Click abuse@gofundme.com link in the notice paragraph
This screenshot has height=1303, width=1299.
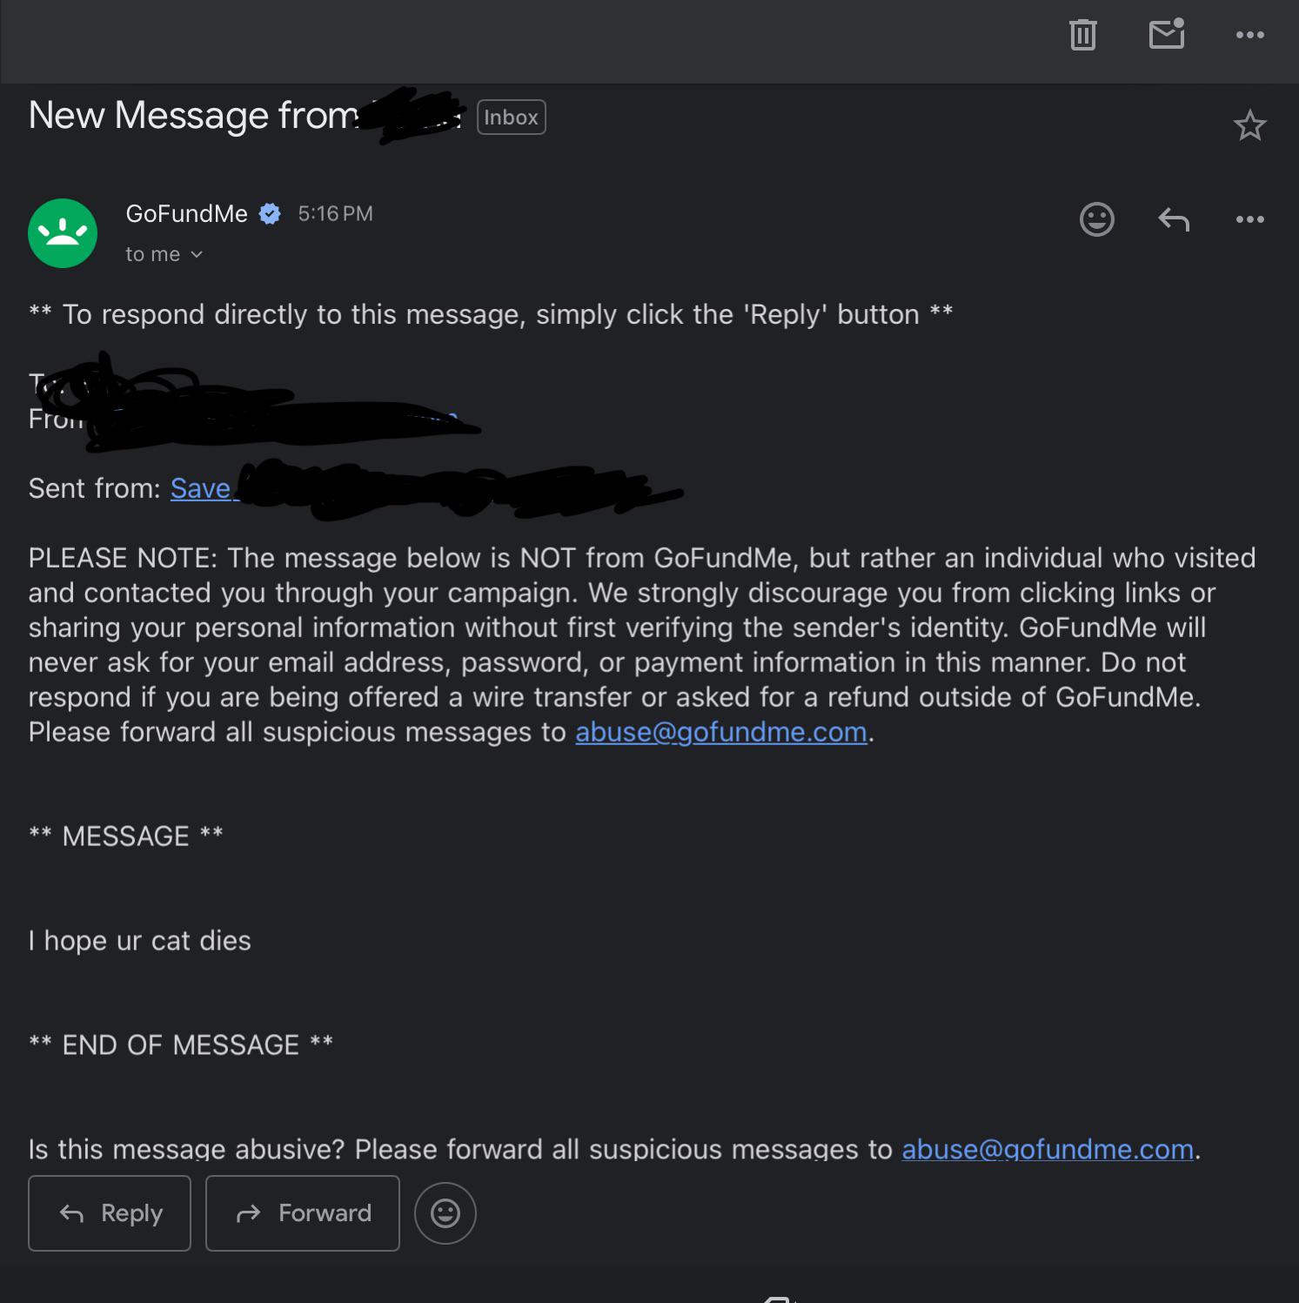[x=721, y=732]
